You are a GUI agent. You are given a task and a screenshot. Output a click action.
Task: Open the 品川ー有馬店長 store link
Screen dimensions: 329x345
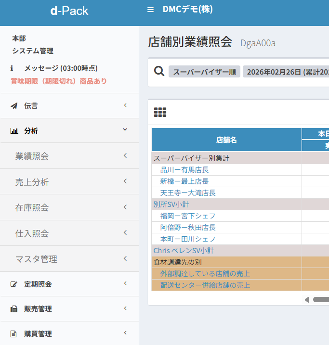184,170
